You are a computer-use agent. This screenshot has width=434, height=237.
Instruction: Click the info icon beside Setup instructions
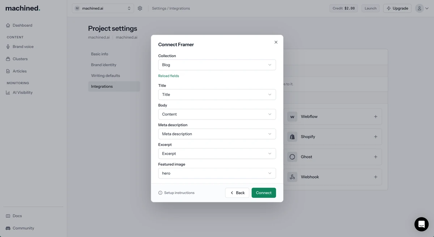pos(160,193)
